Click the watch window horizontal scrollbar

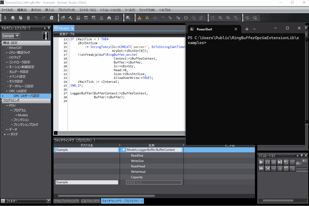click(106, 196)
